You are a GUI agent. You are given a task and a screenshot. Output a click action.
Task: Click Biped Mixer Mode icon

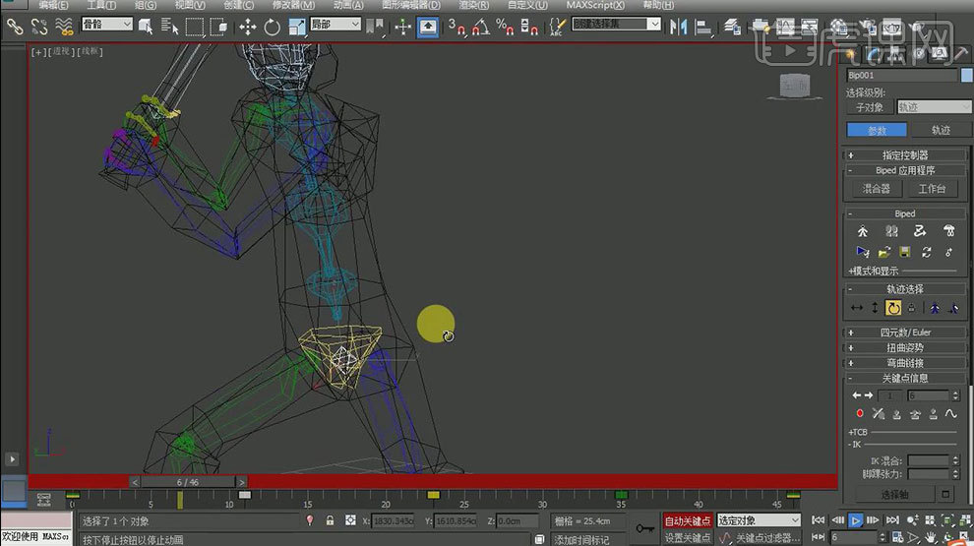(948, 231)
